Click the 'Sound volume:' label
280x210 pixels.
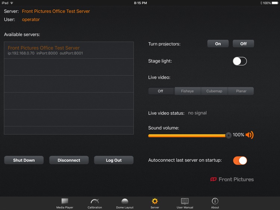click(164, 128)
